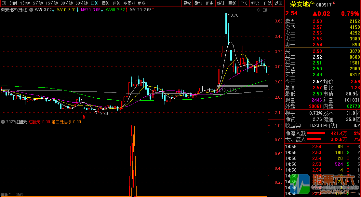The height and width of the screenshot is (197, 361).
Task: Click the red 净流入额 bar
Action: 316,133
